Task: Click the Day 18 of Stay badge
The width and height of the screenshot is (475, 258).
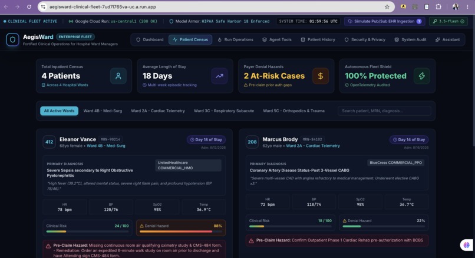Action: [206, 139]
